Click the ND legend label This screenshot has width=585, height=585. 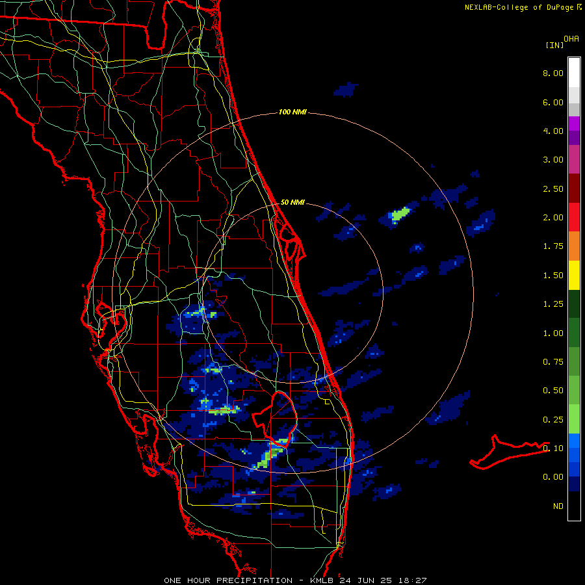(558, 506)
